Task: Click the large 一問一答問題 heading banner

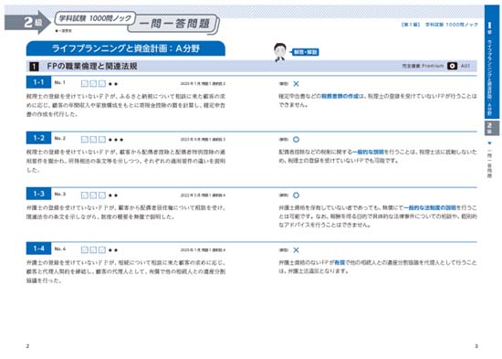Action: 174,24
